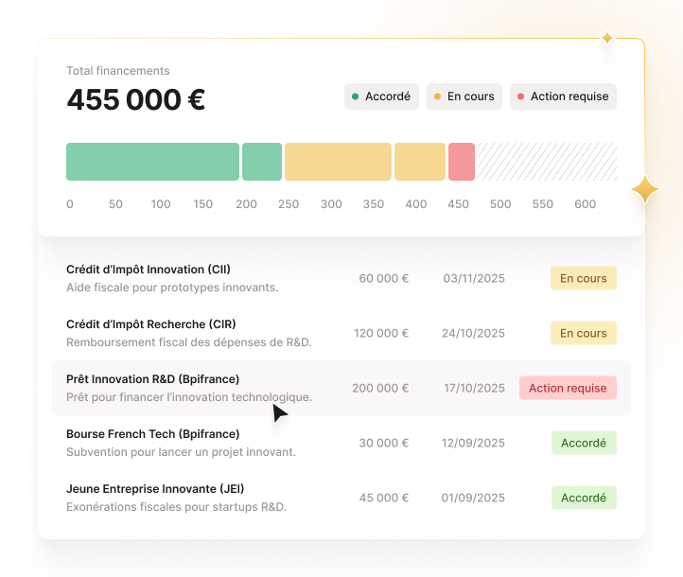Click the 600 axis tick label
Screen dimensions: 683x577
[585, 204]
